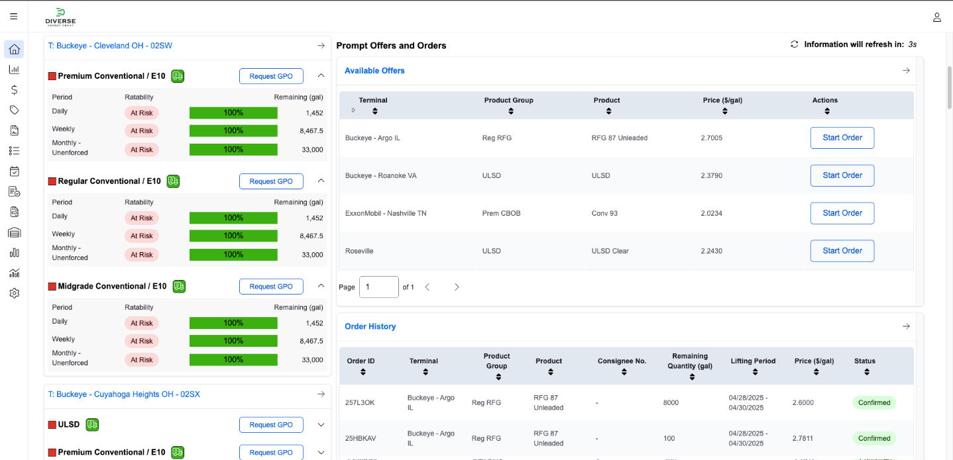953x460 pixels.
Task: Click the Diverse Energy Group logo
Action: [60, 17]
